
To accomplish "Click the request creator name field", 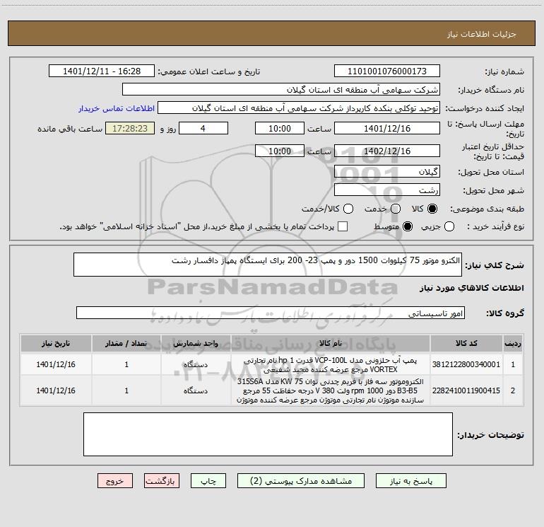I will 299,108.
